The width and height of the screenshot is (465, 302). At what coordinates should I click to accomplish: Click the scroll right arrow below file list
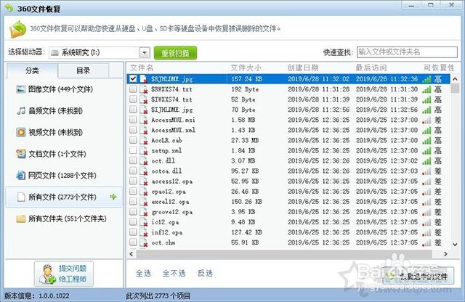(x=445, y=254)
